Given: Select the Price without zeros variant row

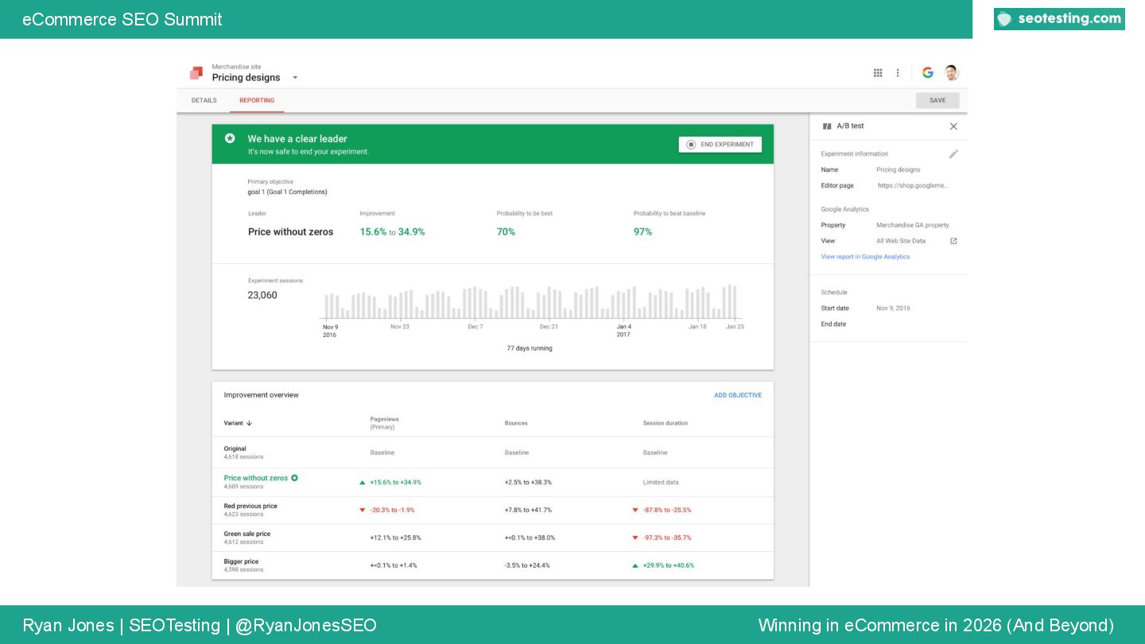Looking at the screenshot, I should pyautogui.click(x=256, y=479).
